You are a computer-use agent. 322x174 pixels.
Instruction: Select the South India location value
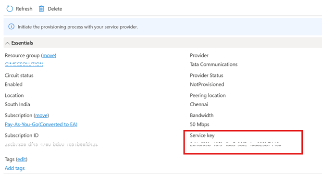(17, 104)
